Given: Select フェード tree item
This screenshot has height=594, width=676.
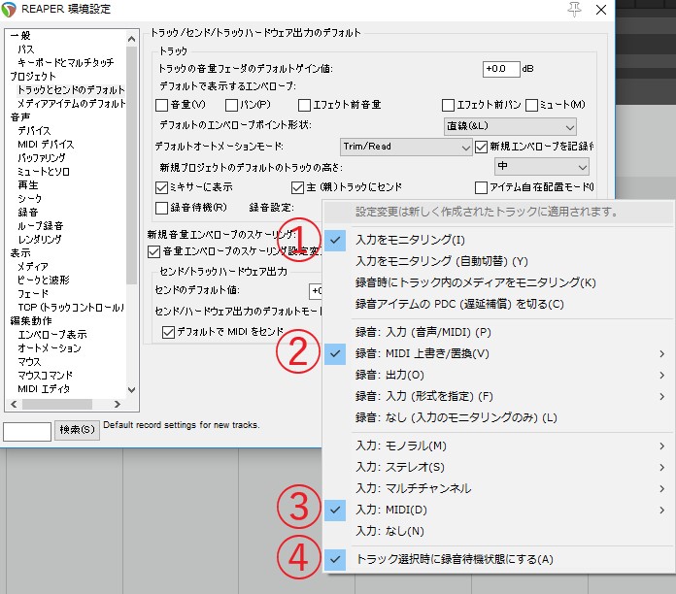Looking at the screenshot, I should (x=33, y=294).
